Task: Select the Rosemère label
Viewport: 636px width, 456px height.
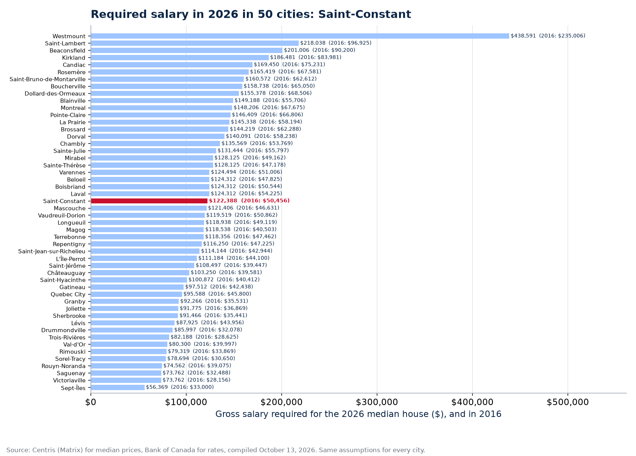Action: [72, 72]
